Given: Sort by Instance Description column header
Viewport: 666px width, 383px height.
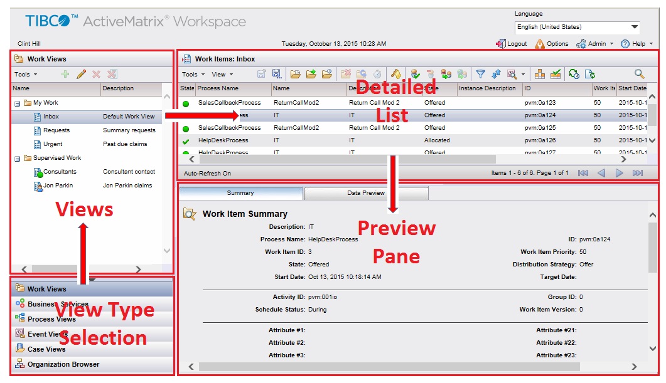Looking at the screenshot, I should tap(490, 88).
